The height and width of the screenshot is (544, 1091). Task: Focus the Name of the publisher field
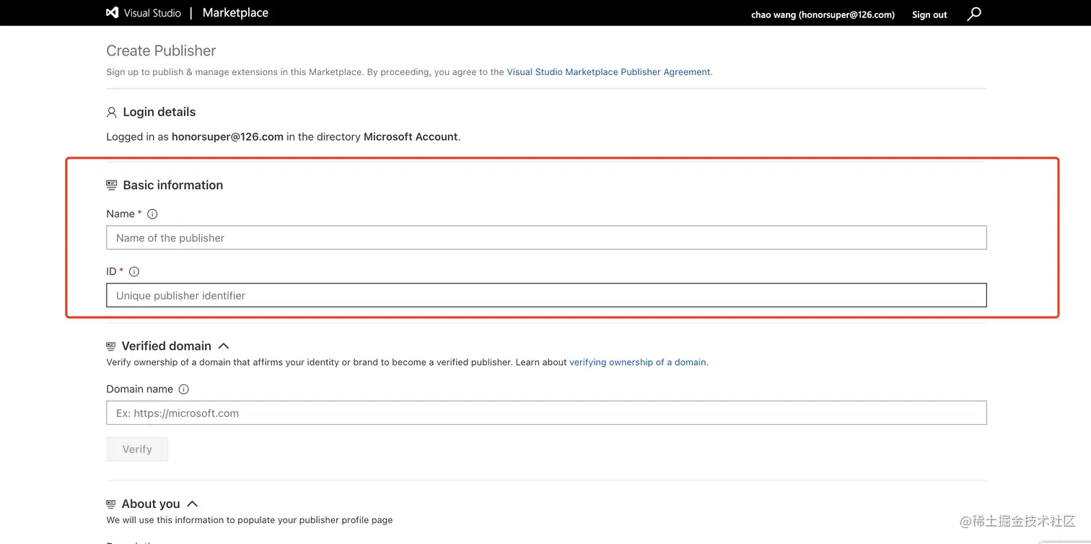pyautogui.click(x=545, y=238)
